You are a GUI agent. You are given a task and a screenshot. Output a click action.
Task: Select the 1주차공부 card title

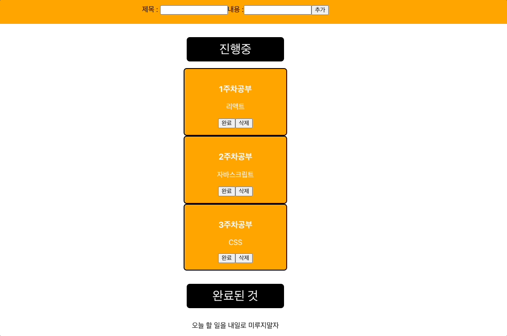pos(235,89)
